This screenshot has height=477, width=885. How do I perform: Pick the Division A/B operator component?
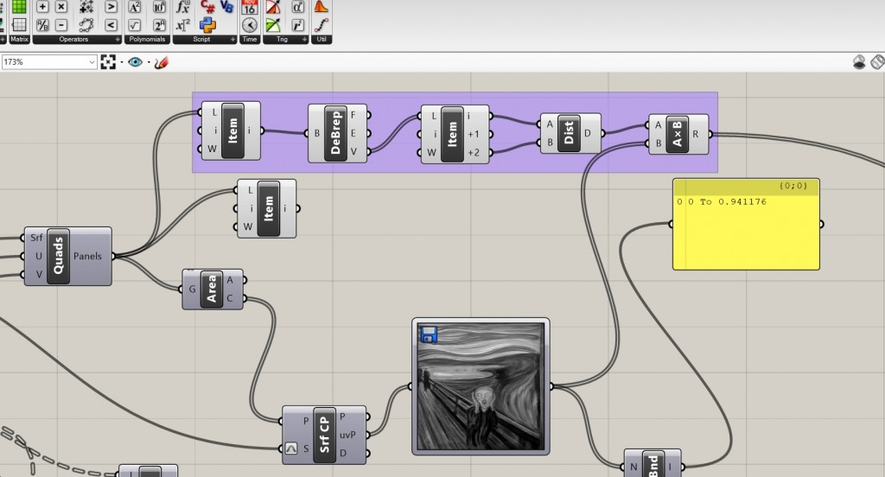pyautogui.click(x=42, y=25)
